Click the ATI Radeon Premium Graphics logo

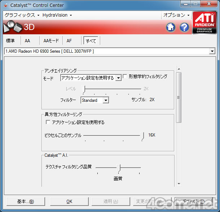(x=204, y=23)
